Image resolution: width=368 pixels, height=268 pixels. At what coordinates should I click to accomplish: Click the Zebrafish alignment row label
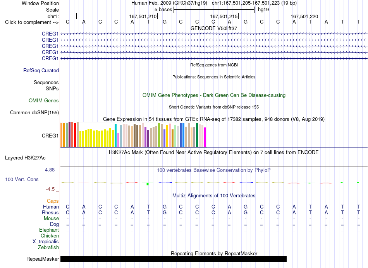(48, 248)
